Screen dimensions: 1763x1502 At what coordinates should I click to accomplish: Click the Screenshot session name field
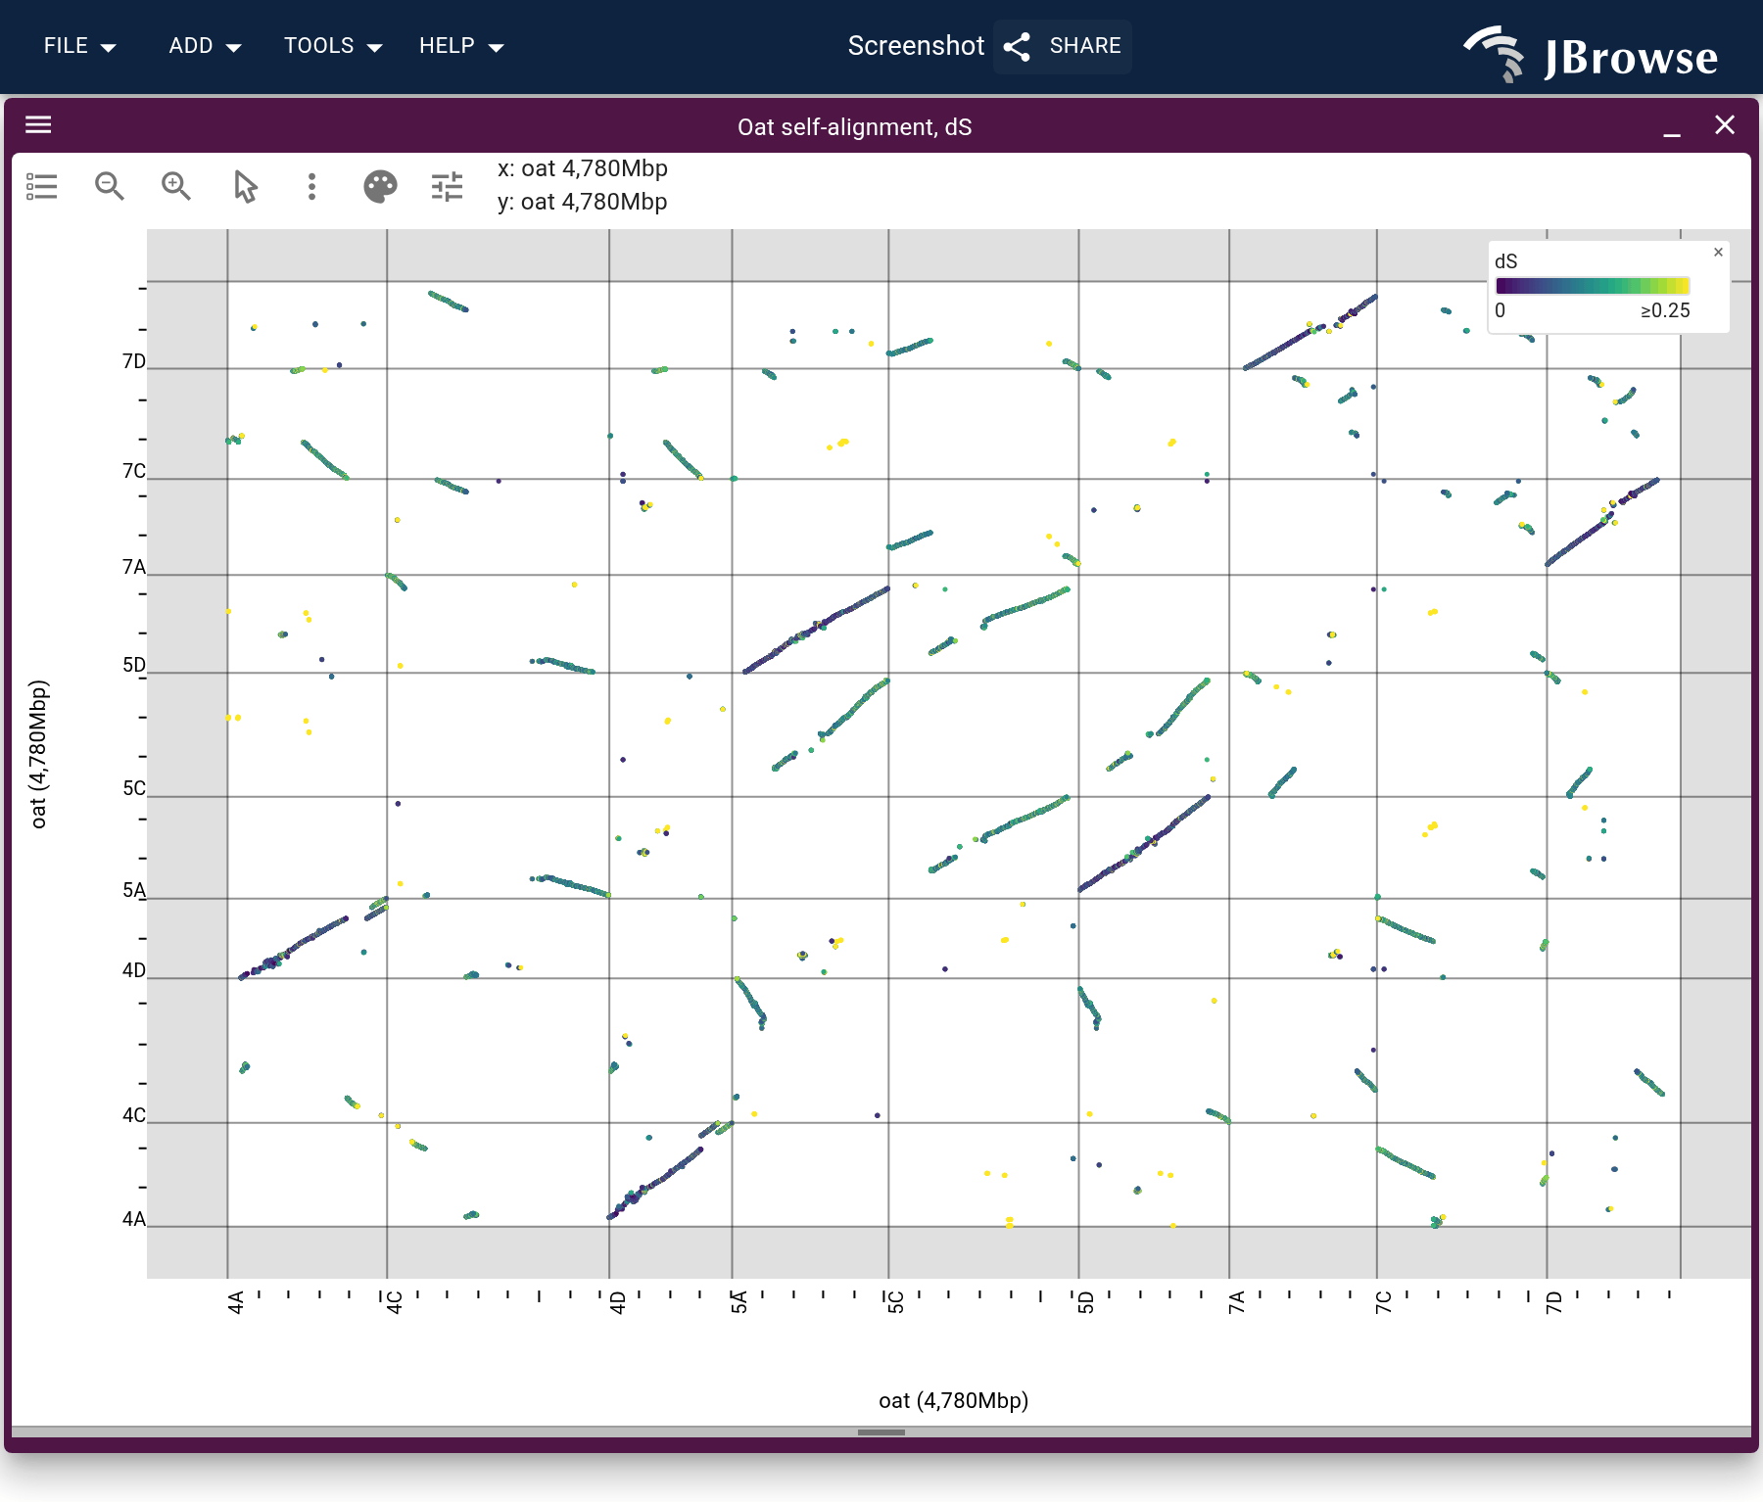(916, 46)
